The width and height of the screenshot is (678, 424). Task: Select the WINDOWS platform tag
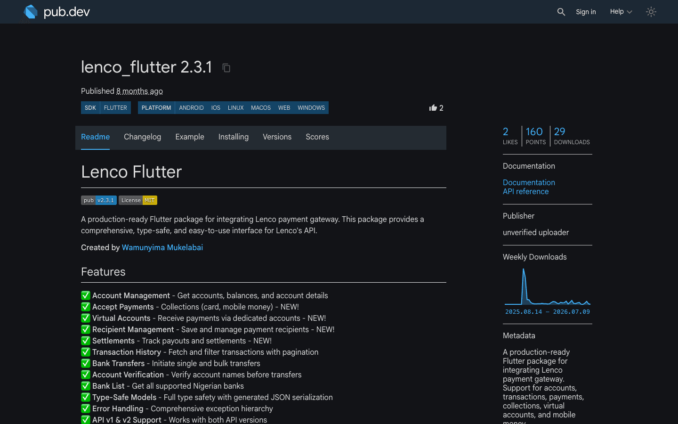(x=311, y=108)
